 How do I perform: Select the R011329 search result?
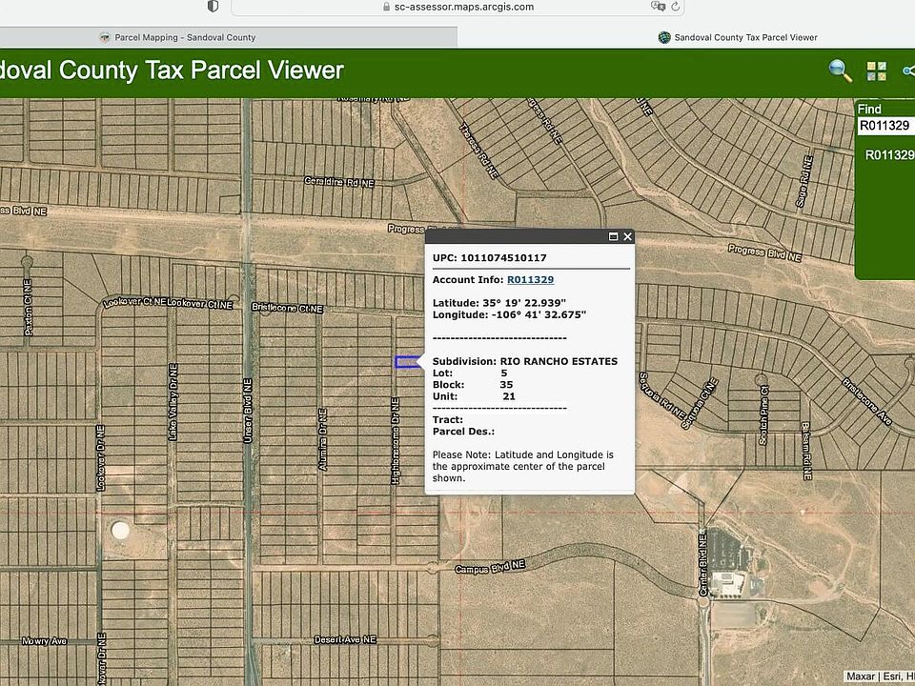[888, 154]
